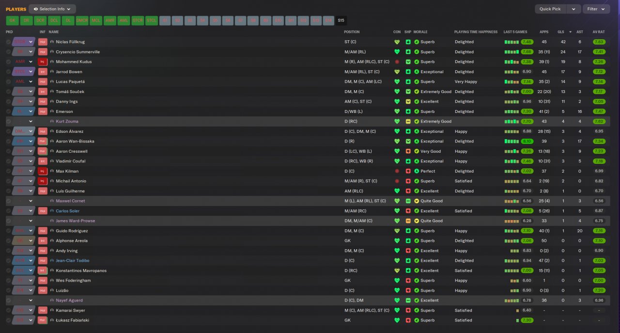Open position selector for Nayef Aguerd
620x333 pixels.
tap(24, 300)
